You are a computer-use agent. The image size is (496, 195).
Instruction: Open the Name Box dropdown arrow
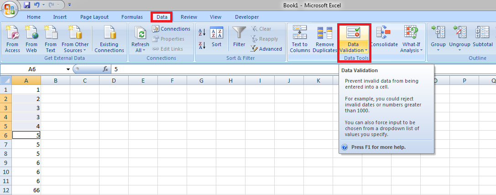point(68,69)
